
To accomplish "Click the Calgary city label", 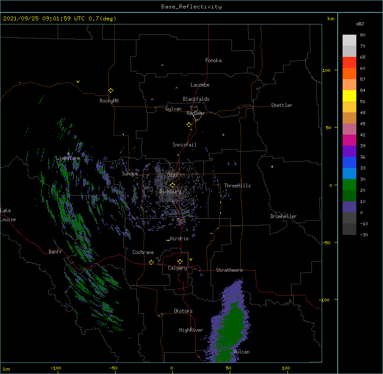I will [x=177, y=268].
